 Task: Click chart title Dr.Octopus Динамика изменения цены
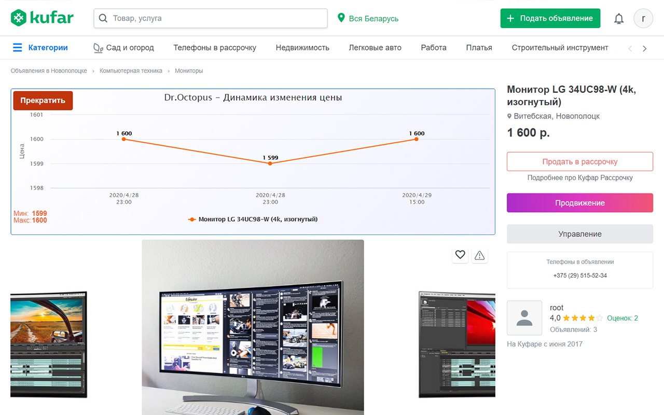coord(253,98)
